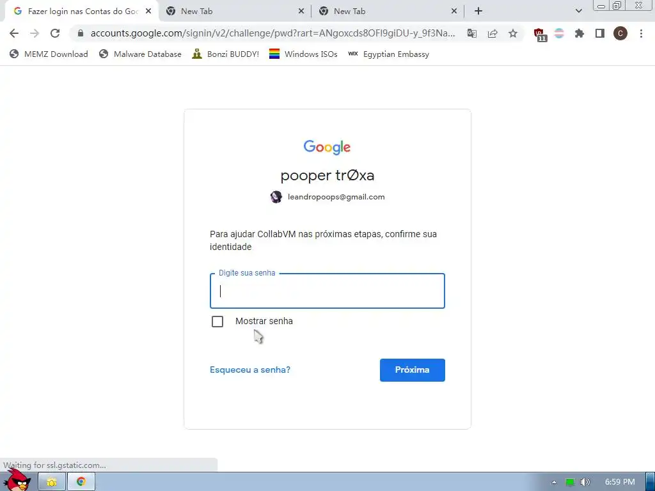Toggle the browser side panel
The image size is (655, 491).
click(x=600, y=33)
